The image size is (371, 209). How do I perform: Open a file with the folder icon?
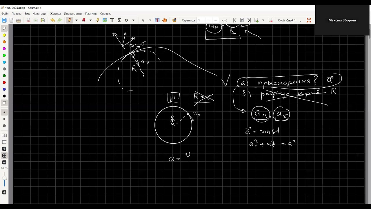19,20
